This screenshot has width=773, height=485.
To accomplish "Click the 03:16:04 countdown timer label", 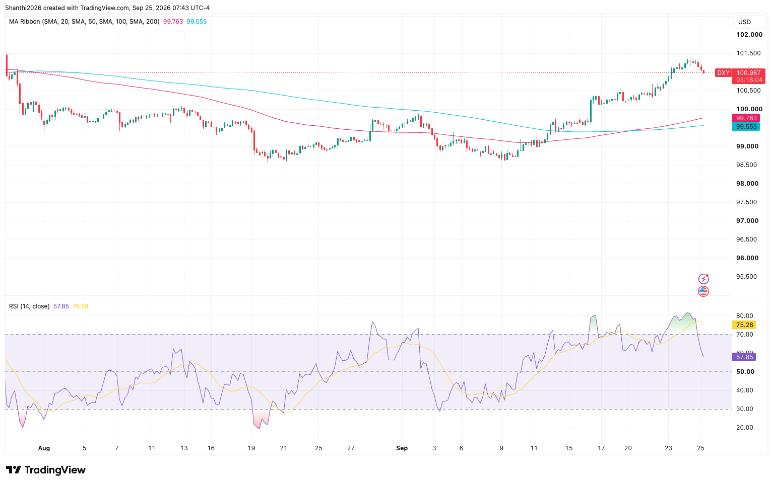I will (748, 80).
